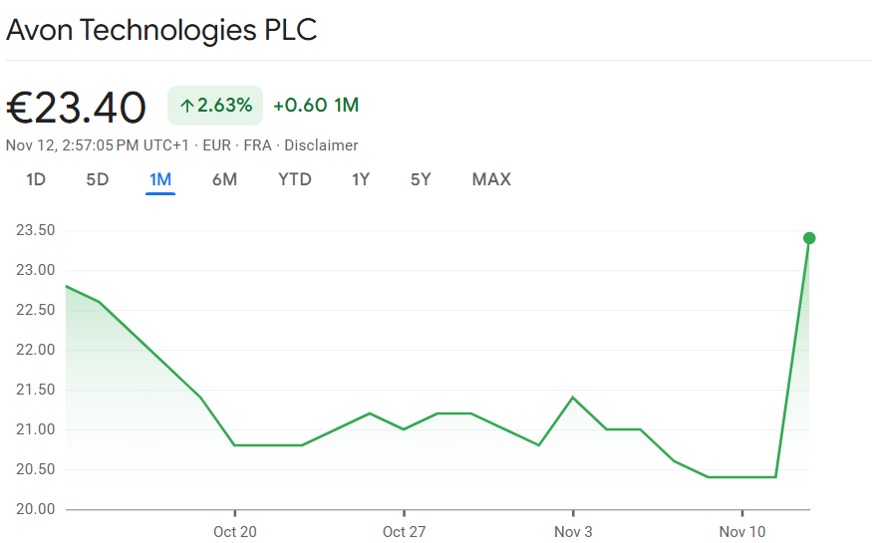Select the 5Y range tab
Viewport: 872px width, 543px height.
(x=421, y=179)
